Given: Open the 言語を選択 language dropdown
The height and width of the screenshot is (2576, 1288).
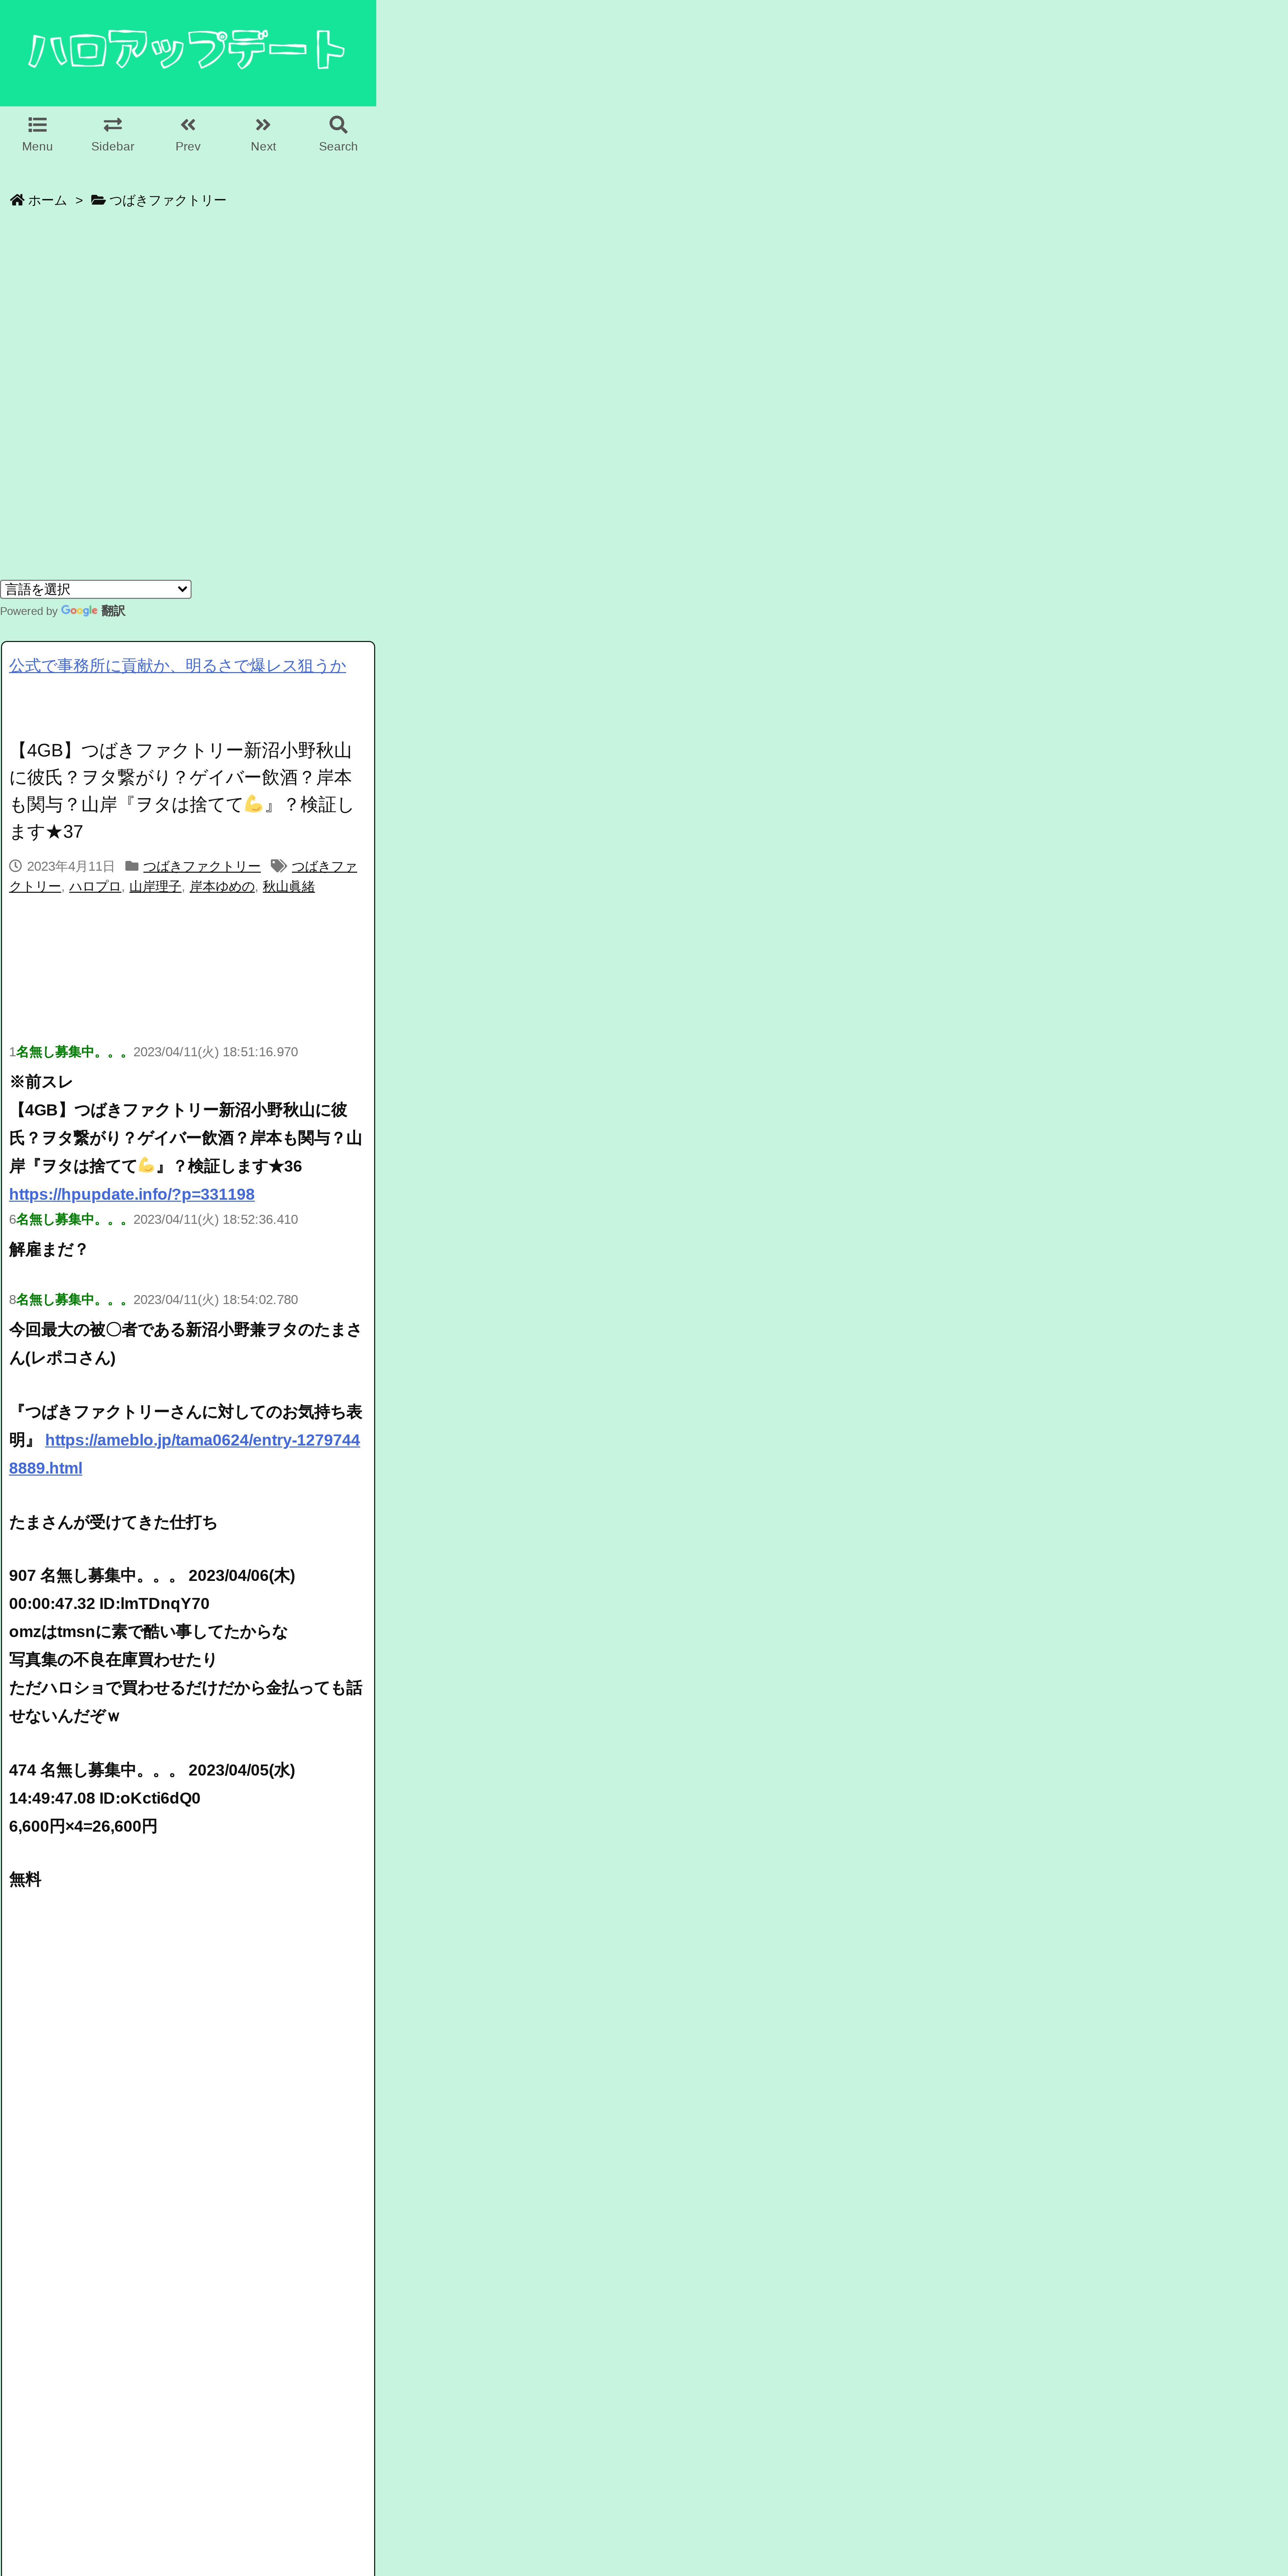Looking at the screenshot, I should tap(96, 589).
